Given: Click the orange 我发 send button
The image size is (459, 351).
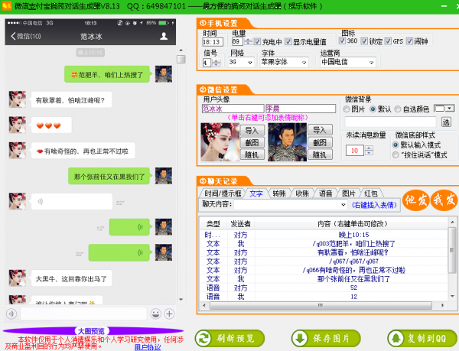Looking at the screenshot, I should 444,200.
